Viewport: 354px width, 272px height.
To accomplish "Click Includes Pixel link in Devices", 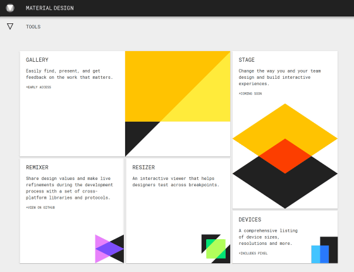I will (x=253, y=253).
